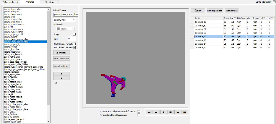
Task: Start playback with the play button
Action: tap(163, 112)
